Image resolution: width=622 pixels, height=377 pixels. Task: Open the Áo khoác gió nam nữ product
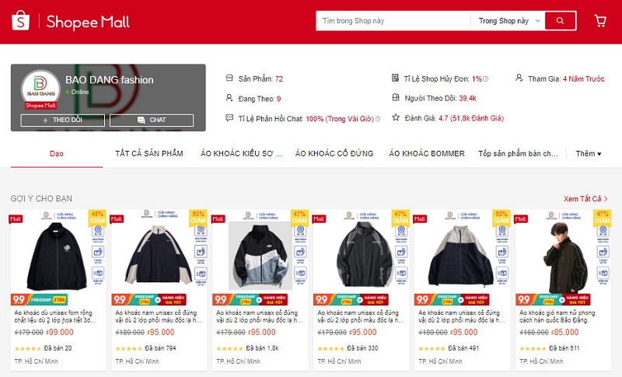(563, 290)
